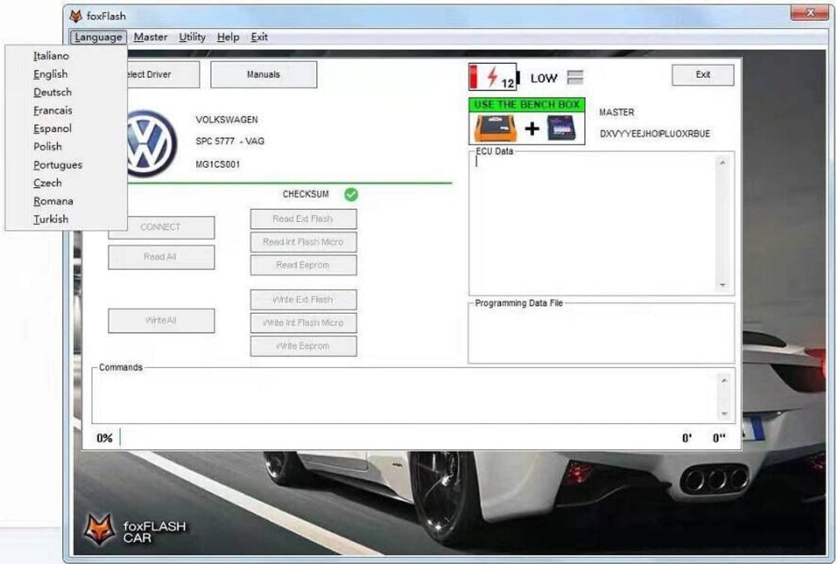The width and height of the screenshot is (836, 564).
Task: Click the Read All button
Action: click(x=161, y=257)
